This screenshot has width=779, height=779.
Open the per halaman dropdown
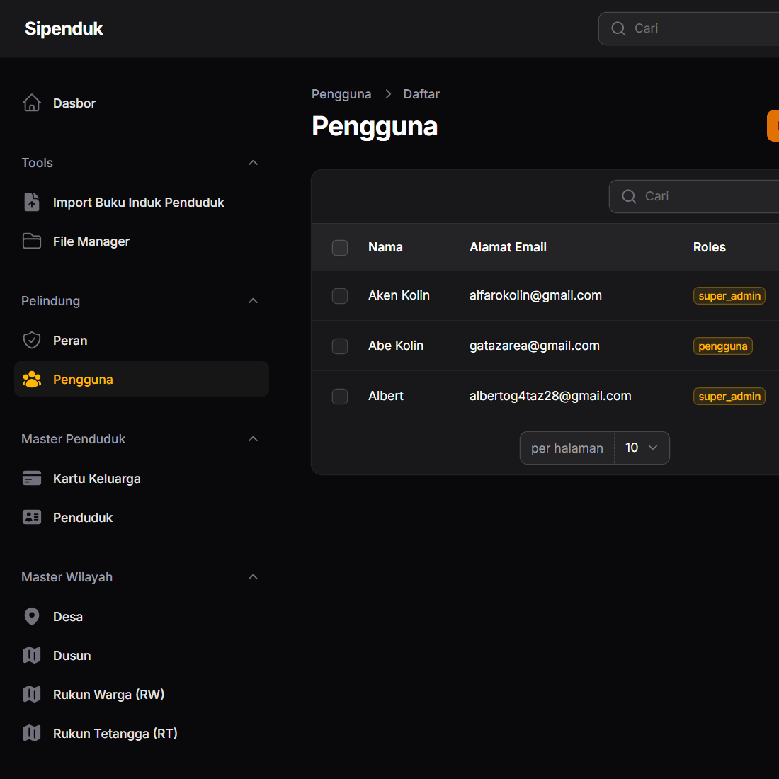point(642,448)
